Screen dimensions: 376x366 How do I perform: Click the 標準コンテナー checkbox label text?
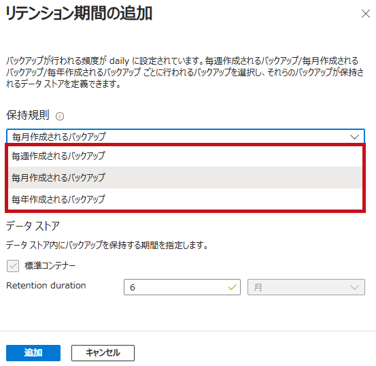[50, 266]
